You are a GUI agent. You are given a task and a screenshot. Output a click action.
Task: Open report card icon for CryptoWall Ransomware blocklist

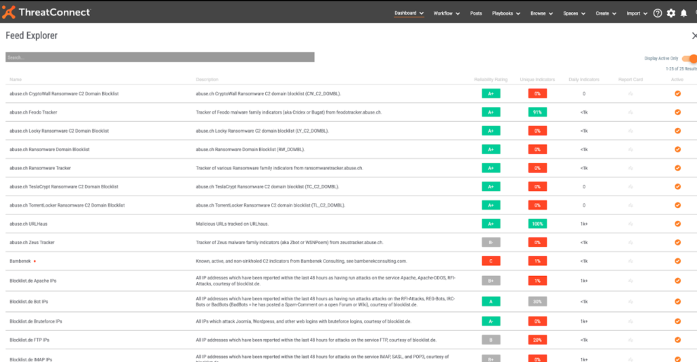coord(630,94)
